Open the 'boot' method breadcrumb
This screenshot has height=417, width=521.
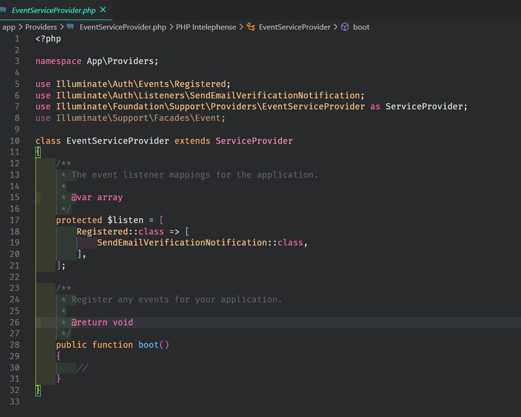tap(361, 27)
